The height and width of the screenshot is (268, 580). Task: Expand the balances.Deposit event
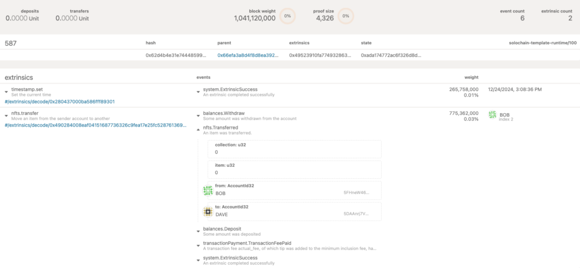(198, 231)
